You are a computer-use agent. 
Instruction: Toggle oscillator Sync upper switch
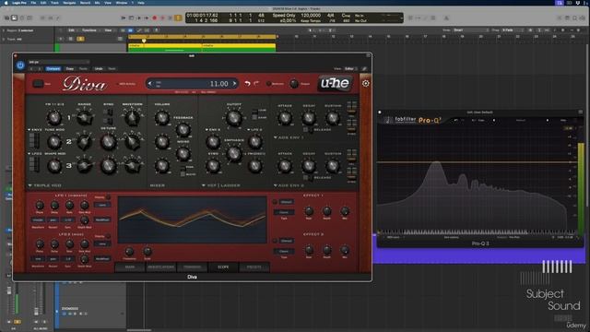tap(109, 113)
